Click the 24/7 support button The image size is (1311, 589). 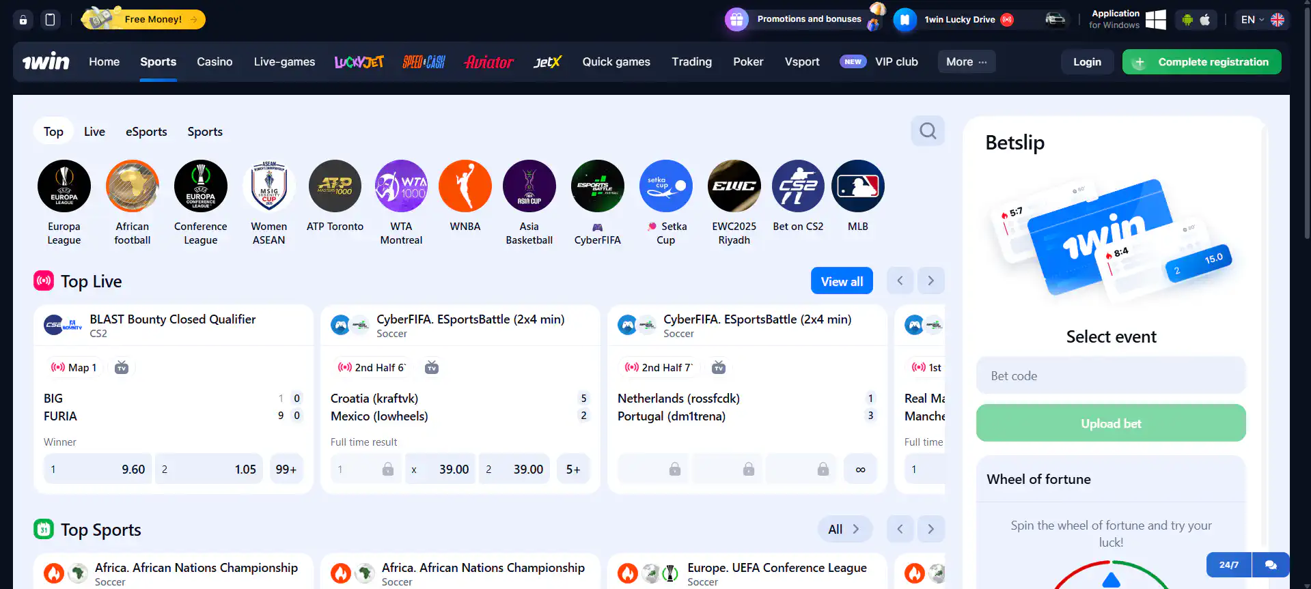[x=1229, y=565]
